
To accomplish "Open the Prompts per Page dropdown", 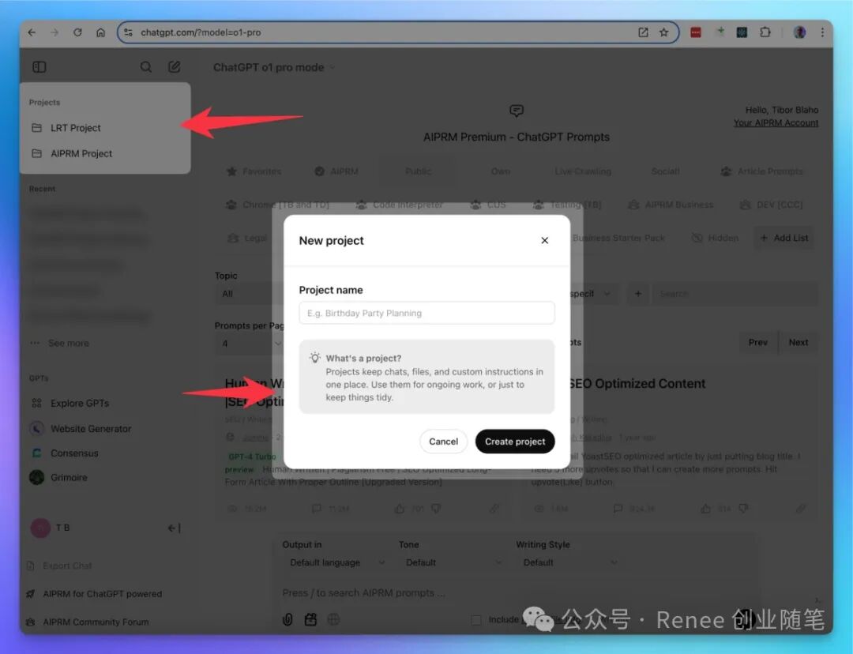I will point(248,344).
